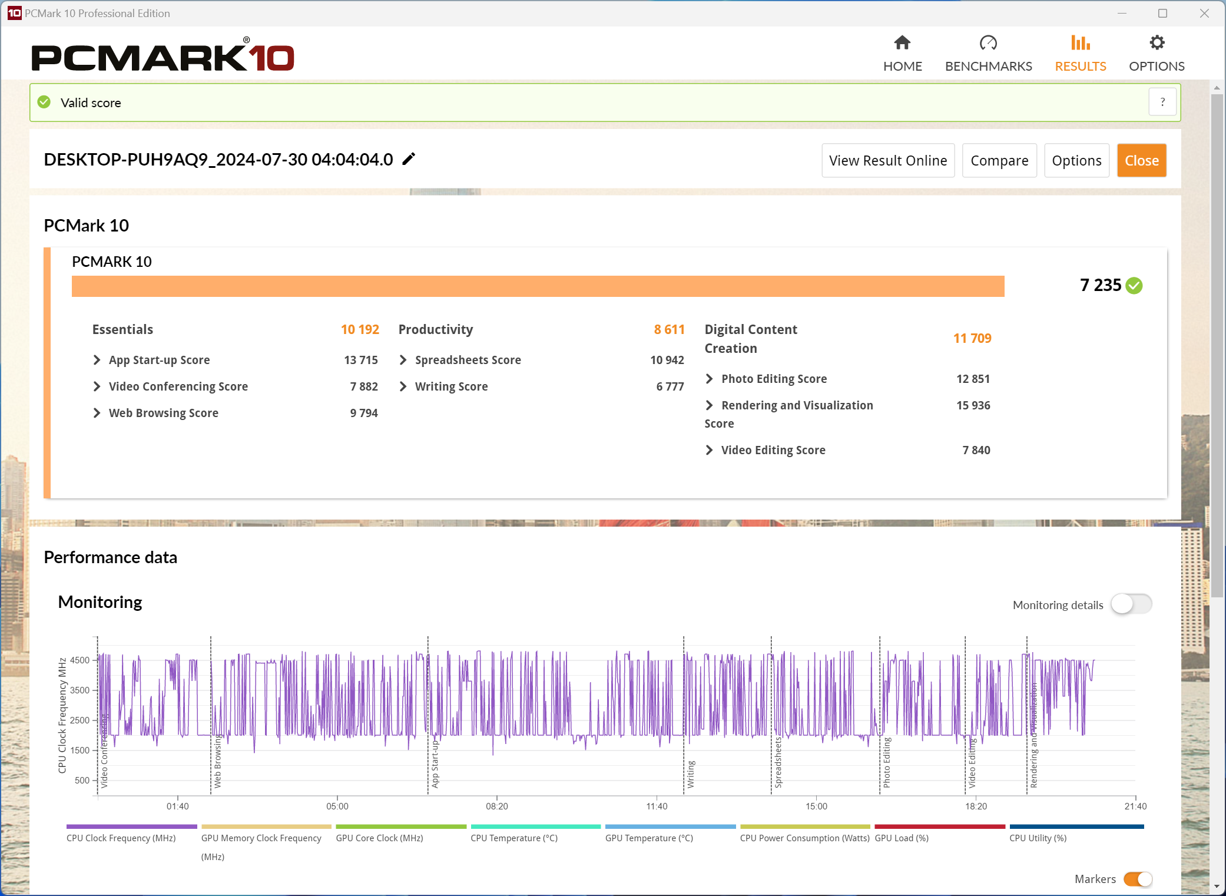Click pencil icon to rename result
Viewport: 1226px width, 896px height.
409,159
